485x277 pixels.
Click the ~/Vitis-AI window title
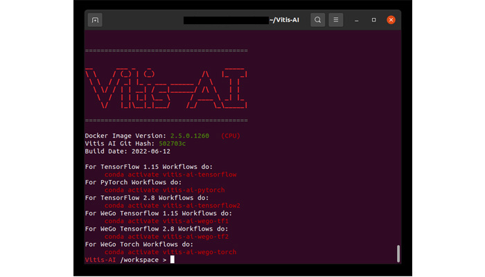[284, 20]
